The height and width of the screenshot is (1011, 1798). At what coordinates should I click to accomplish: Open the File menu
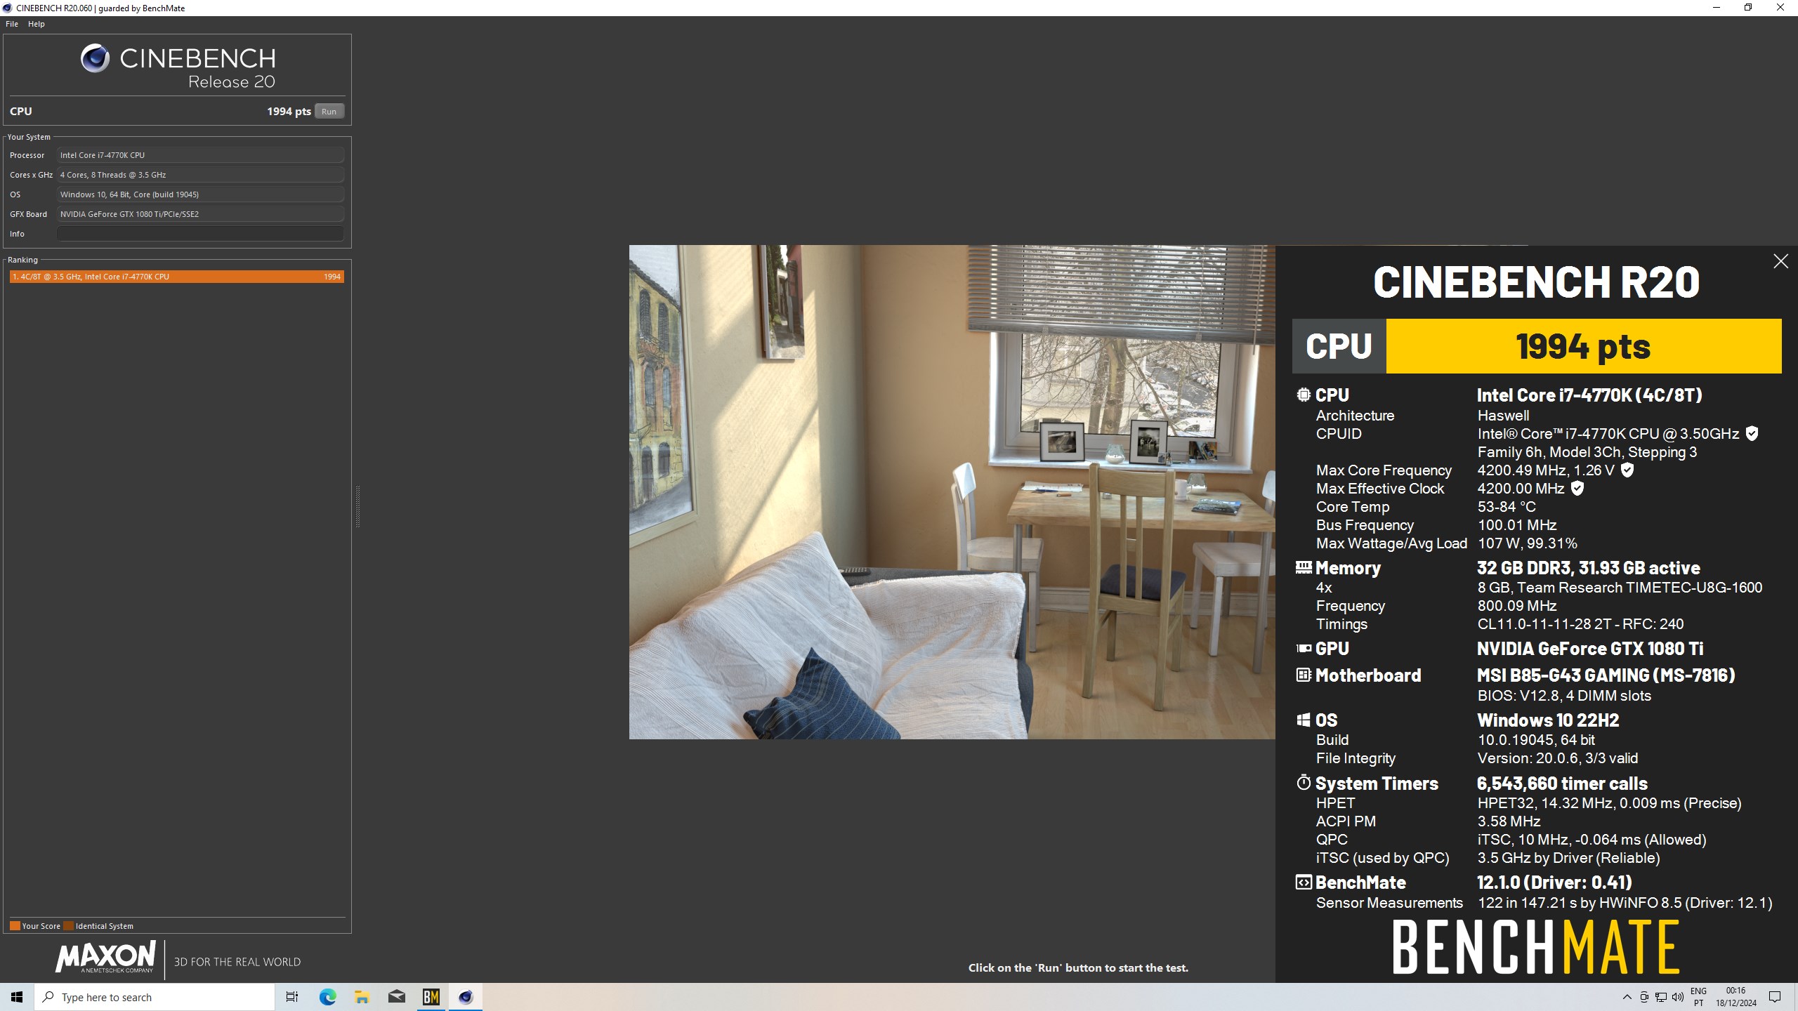click(x=12, y=24)
